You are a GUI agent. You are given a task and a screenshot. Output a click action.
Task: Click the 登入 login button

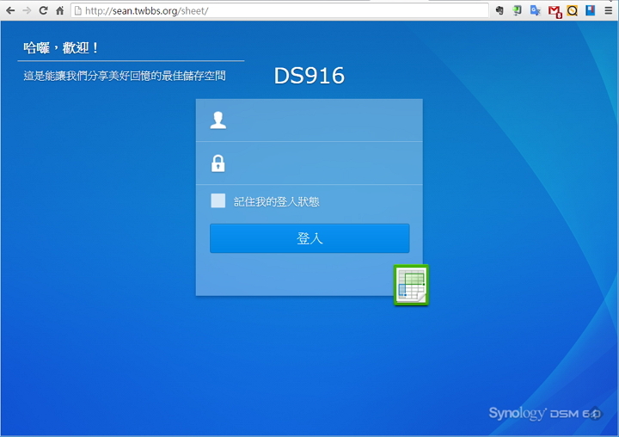tap(309, 238)
